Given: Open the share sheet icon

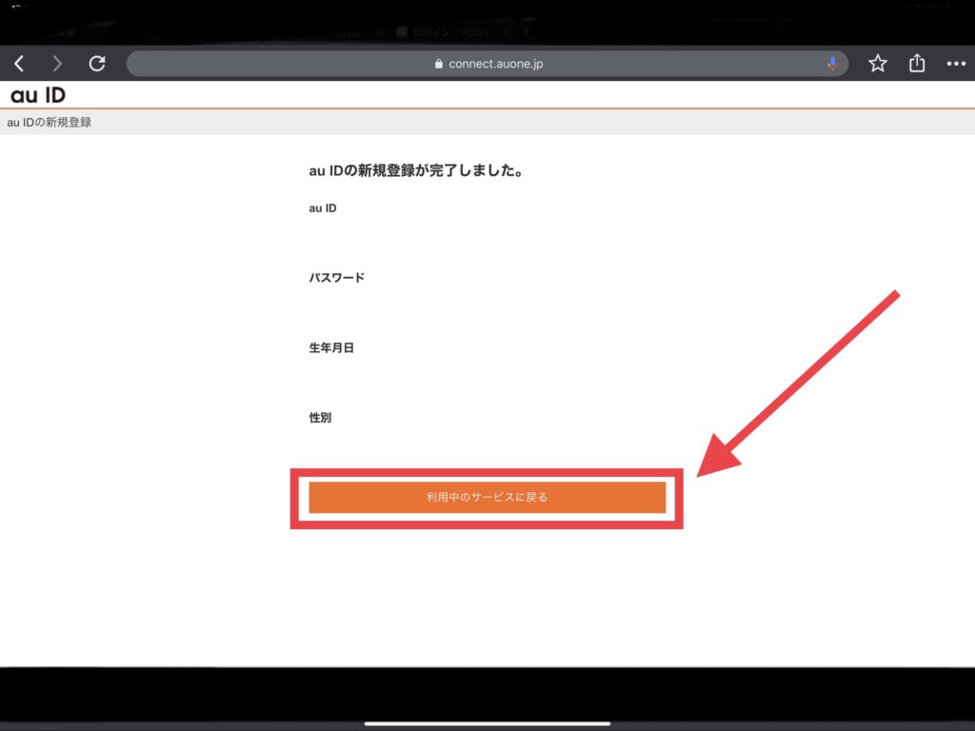Looking at the screenshot, I should (917, 63).
